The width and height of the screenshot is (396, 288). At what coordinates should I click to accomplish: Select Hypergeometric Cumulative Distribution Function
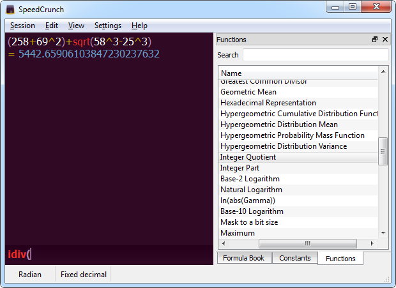tap(298, 114)
